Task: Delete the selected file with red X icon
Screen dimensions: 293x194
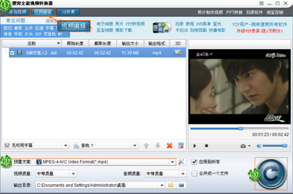Action: 169,146
